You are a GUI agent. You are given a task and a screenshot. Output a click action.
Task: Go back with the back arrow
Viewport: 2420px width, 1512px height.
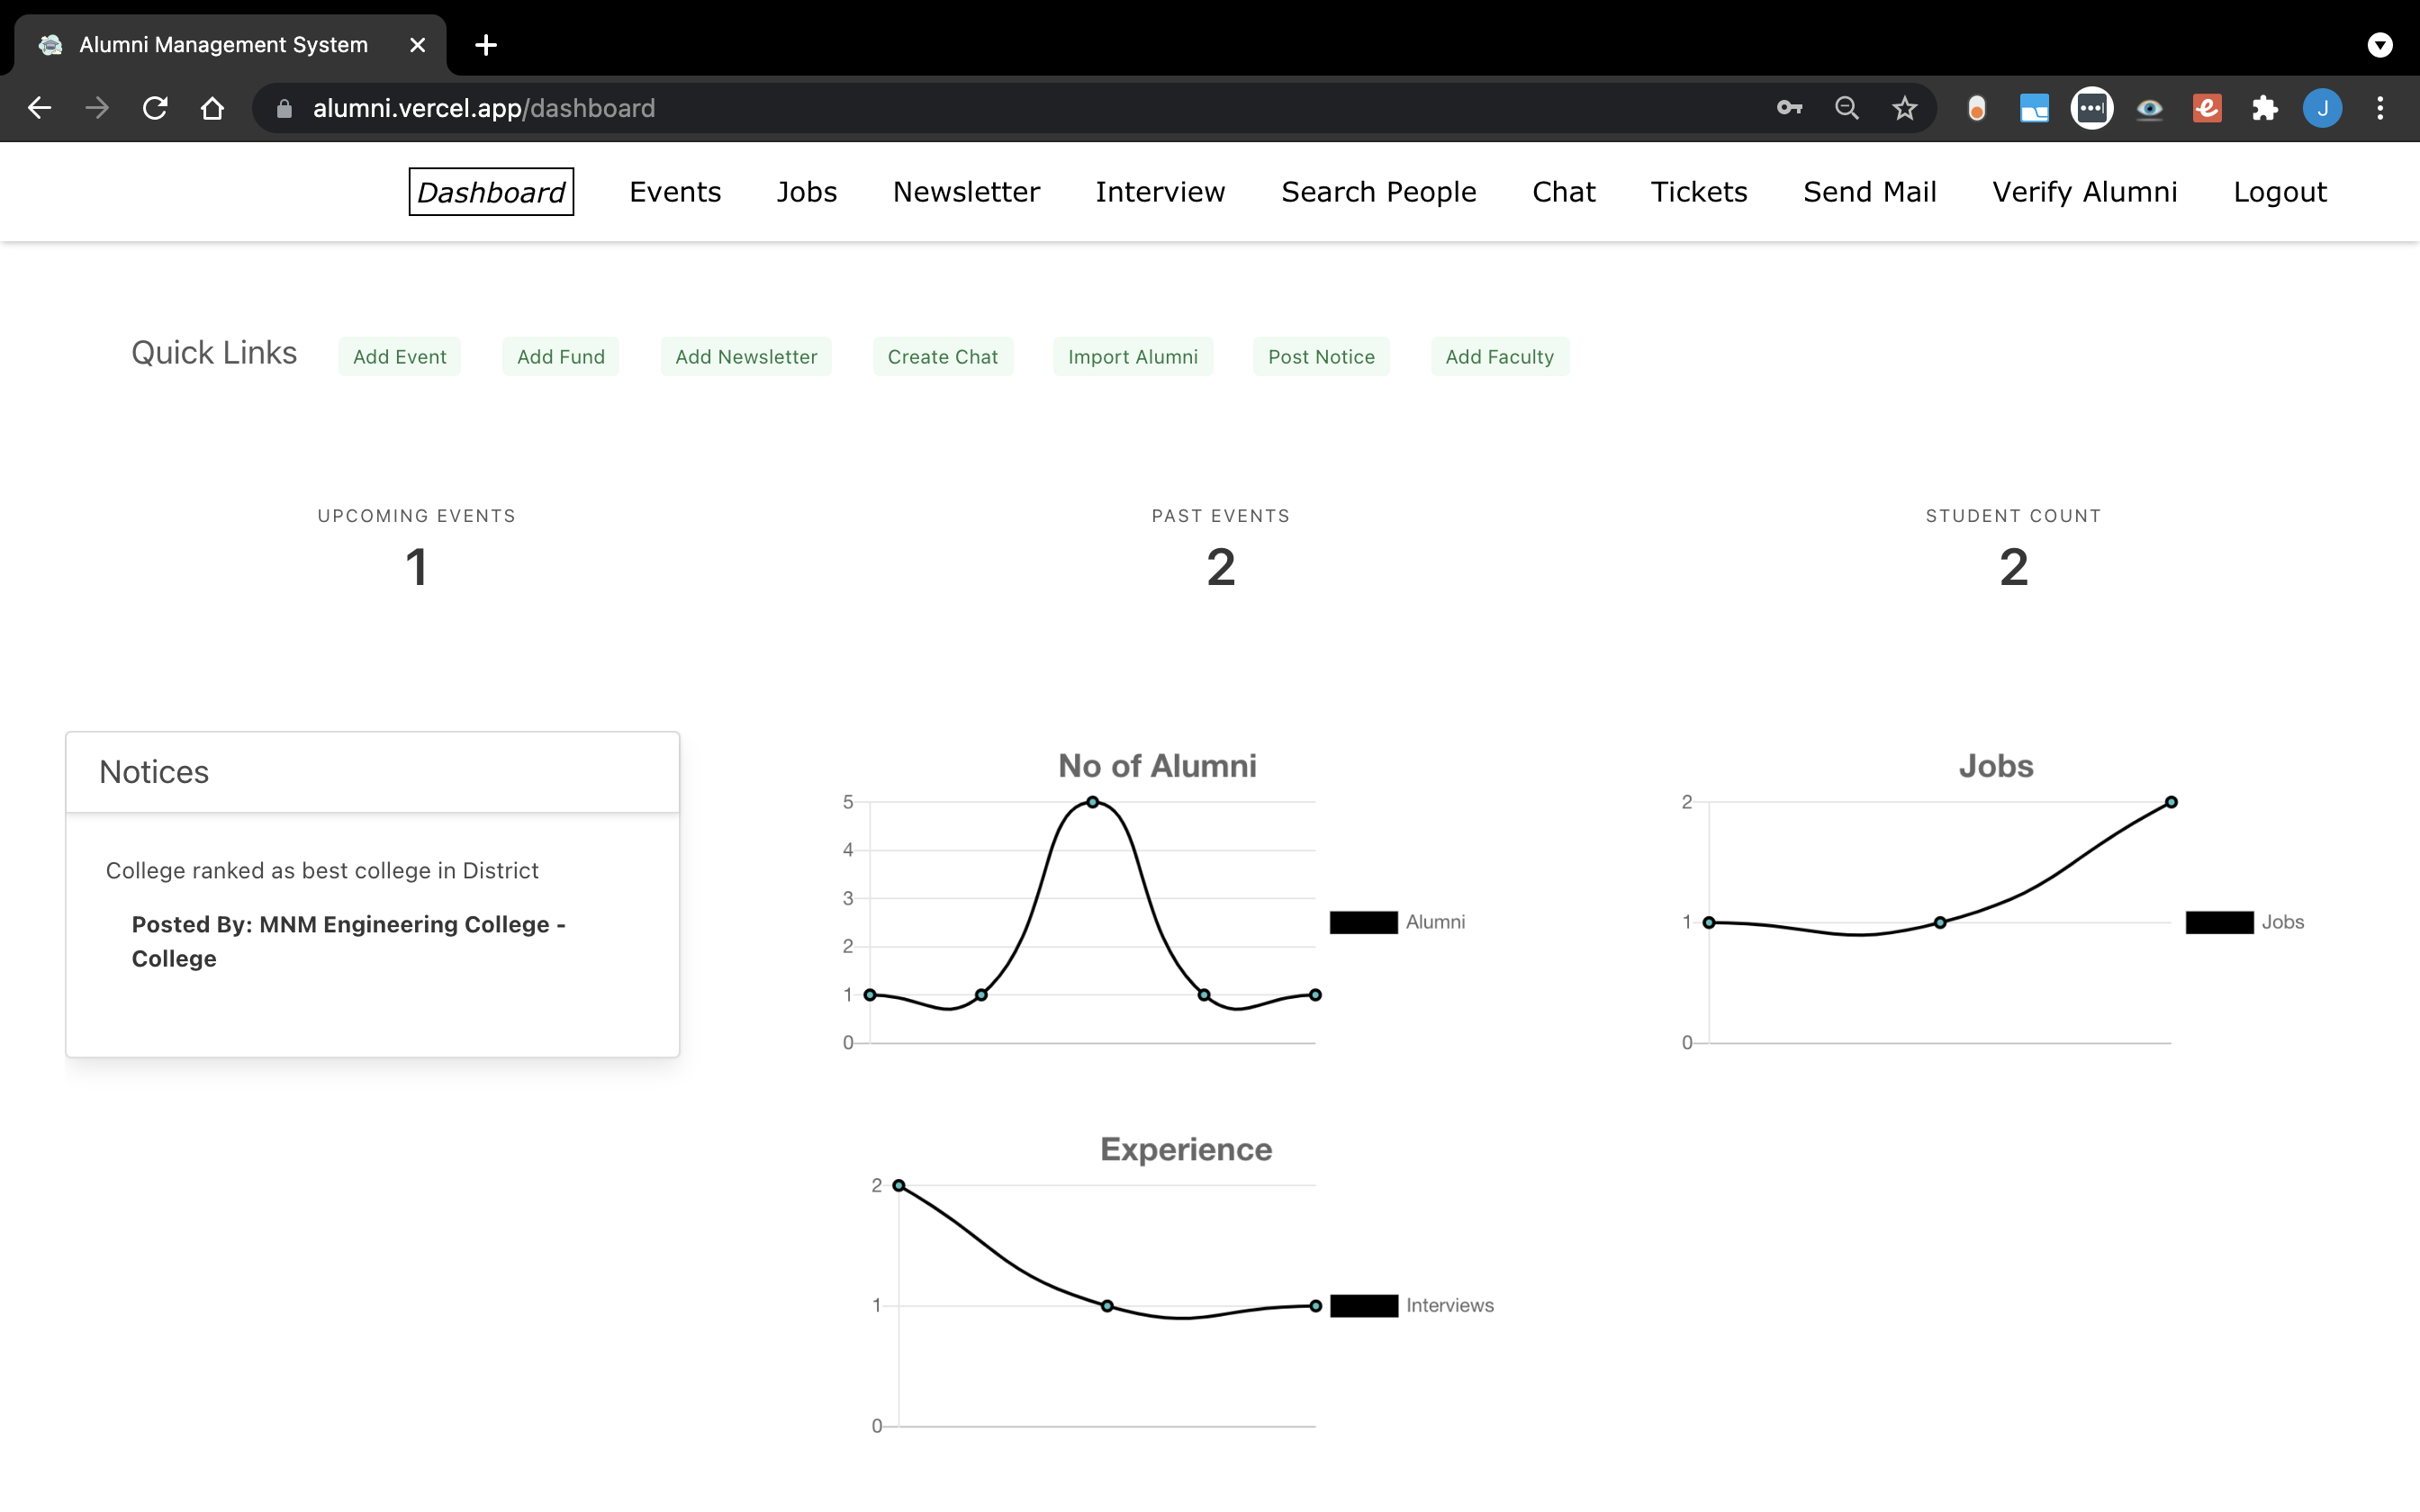(x=40, y=108)
